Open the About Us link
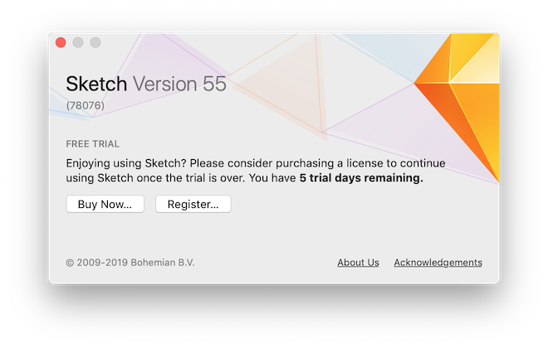The width and height of the screenshot is (548, 348). tap(358, 263)
